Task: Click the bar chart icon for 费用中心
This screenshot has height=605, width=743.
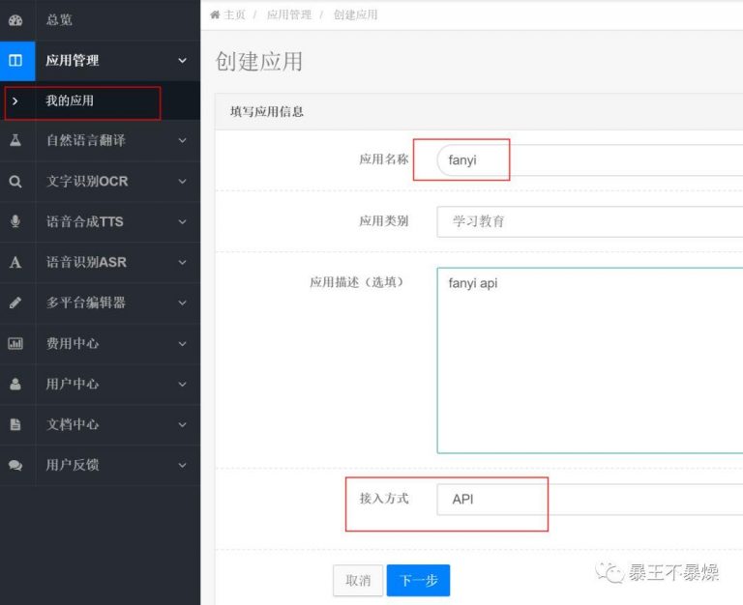Action: (15, 343)
